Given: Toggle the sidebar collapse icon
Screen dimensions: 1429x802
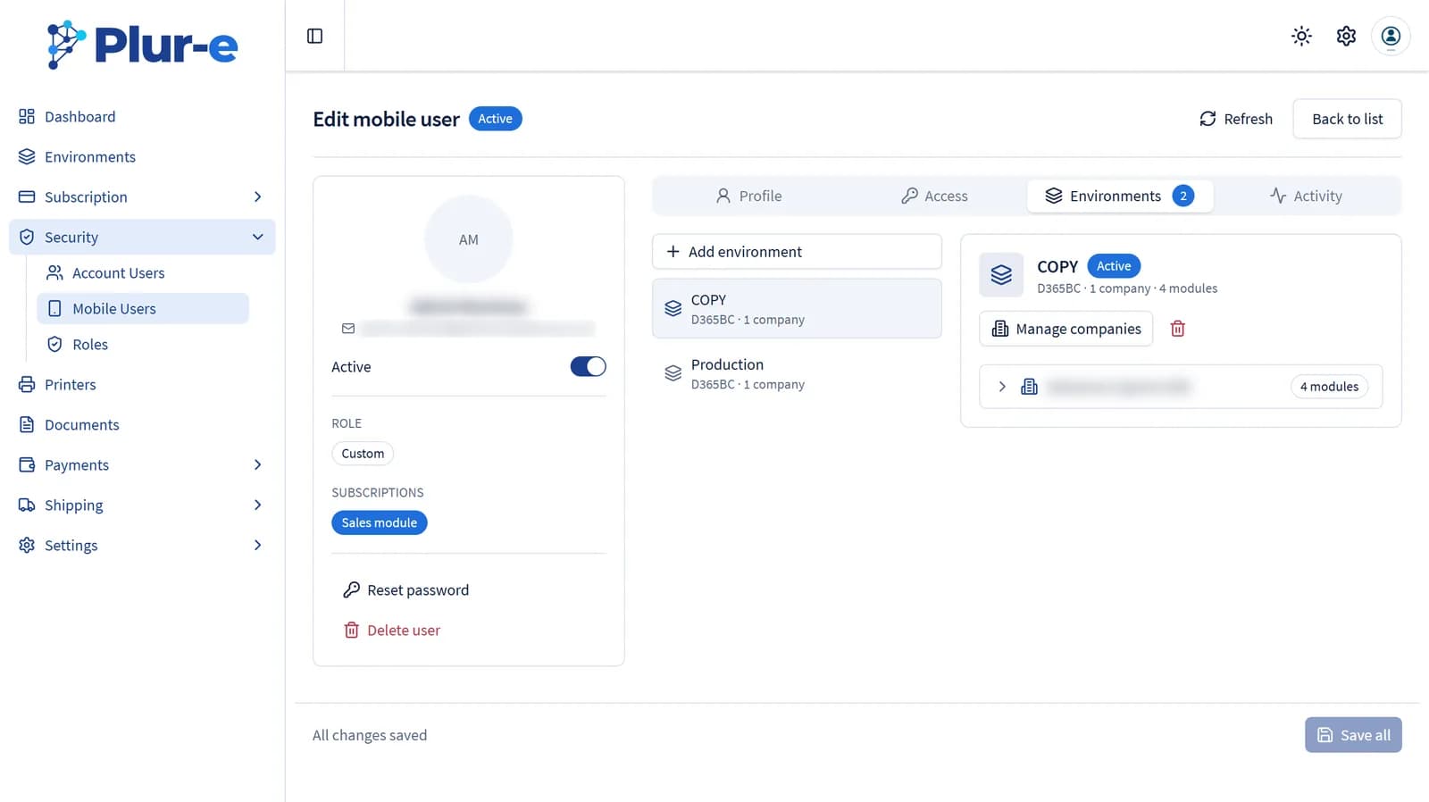Looking at the screenshot, I should pos(314,36).
